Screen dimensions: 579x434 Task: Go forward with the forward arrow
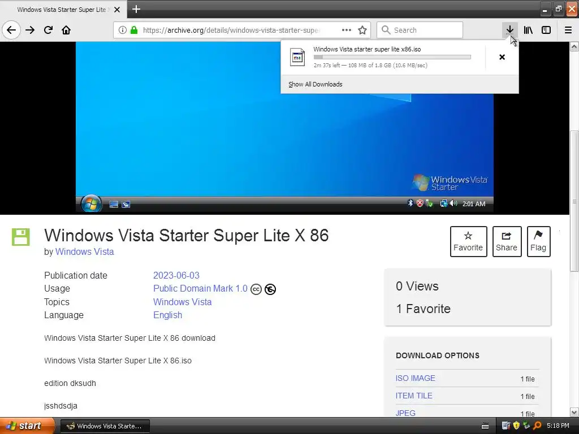pos(30,30)
